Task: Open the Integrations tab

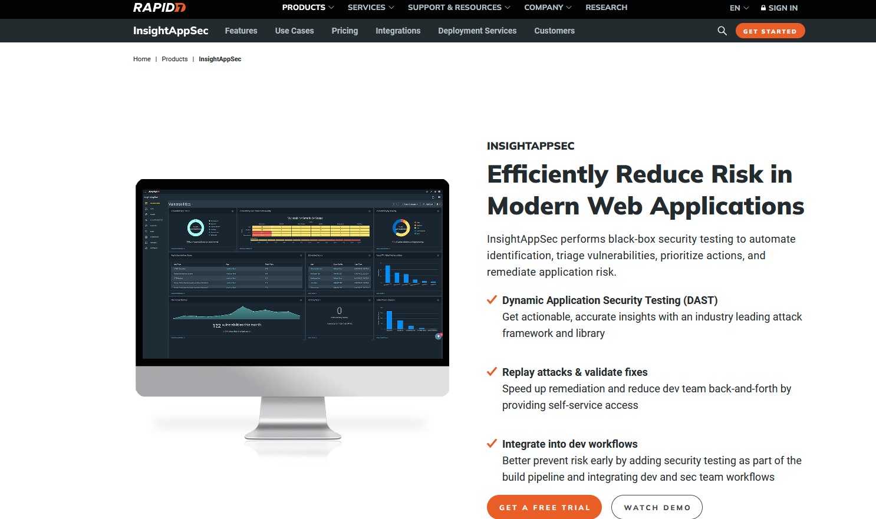Action: (x=398, y=31)
